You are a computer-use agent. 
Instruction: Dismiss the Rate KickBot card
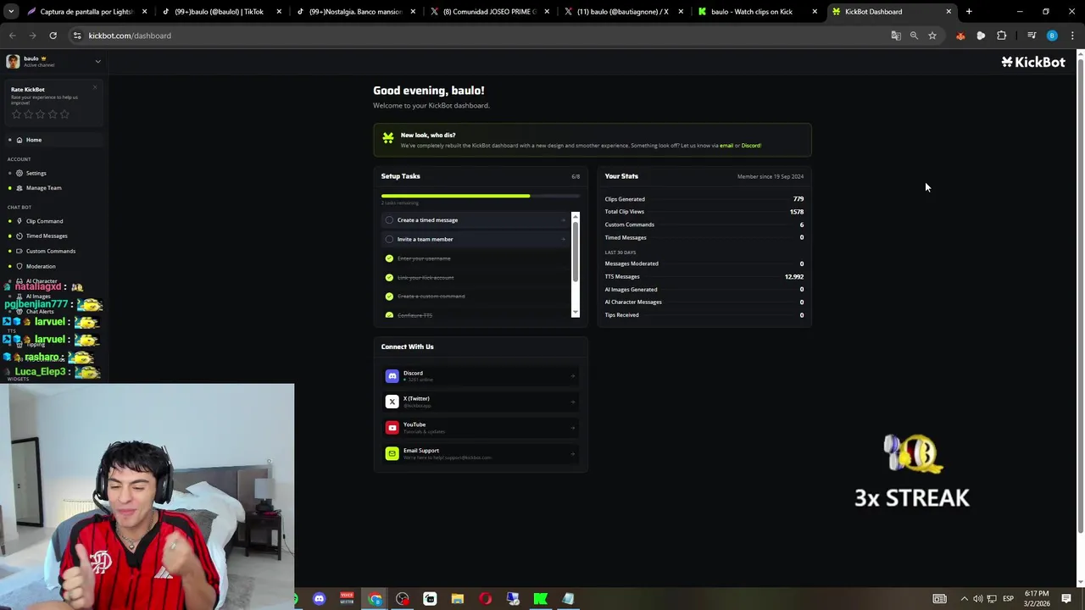[x=95, y=87]
